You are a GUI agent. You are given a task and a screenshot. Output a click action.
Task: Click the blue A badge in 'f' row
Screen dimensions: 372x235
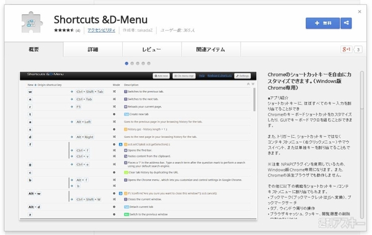click(120, 144)
